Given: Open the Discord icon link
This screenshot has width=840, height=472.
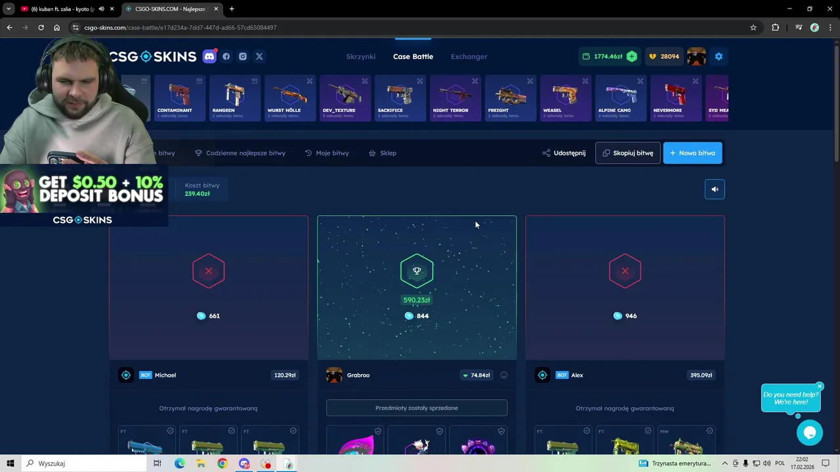Looking at the screenshot, I should pos(209,56).
